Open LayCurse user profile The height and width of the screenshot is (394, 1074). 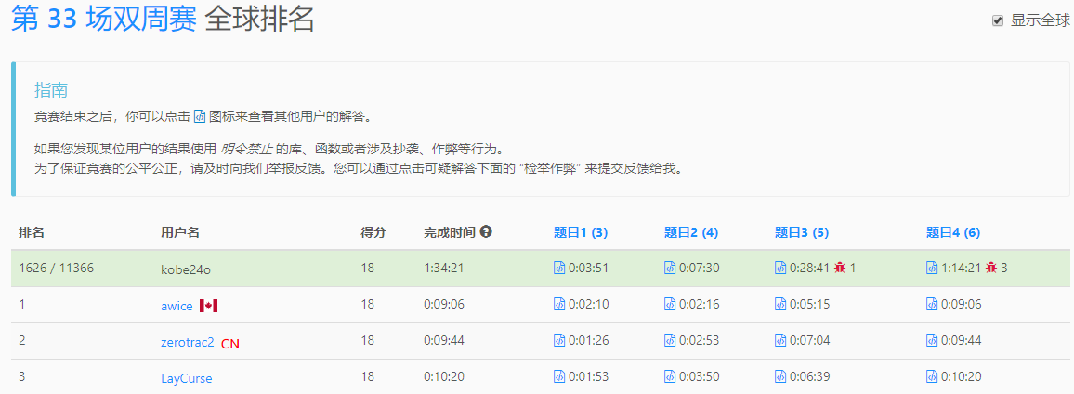coord(187,378)
